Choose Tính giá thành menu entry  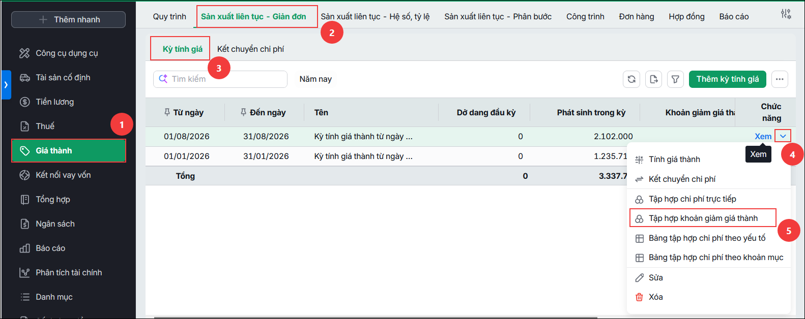(674, 160)
